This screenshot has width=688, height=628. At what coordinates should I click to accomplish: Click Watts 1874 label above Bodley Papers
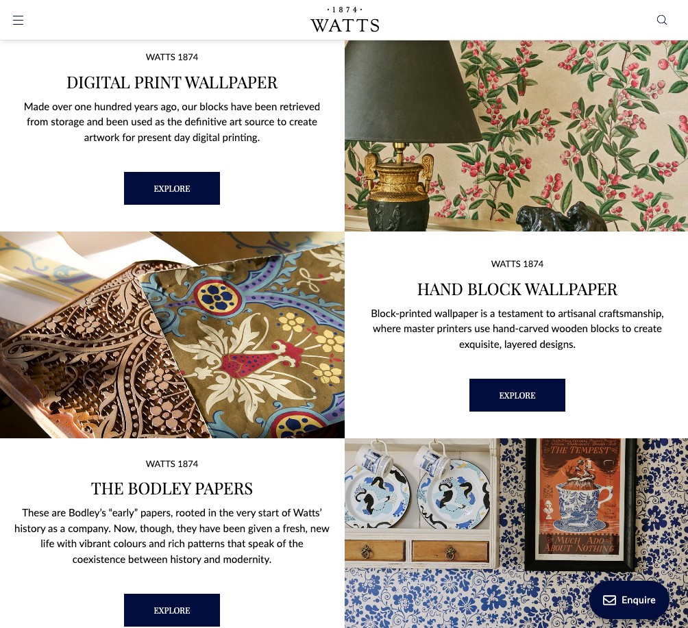(172, 464)
